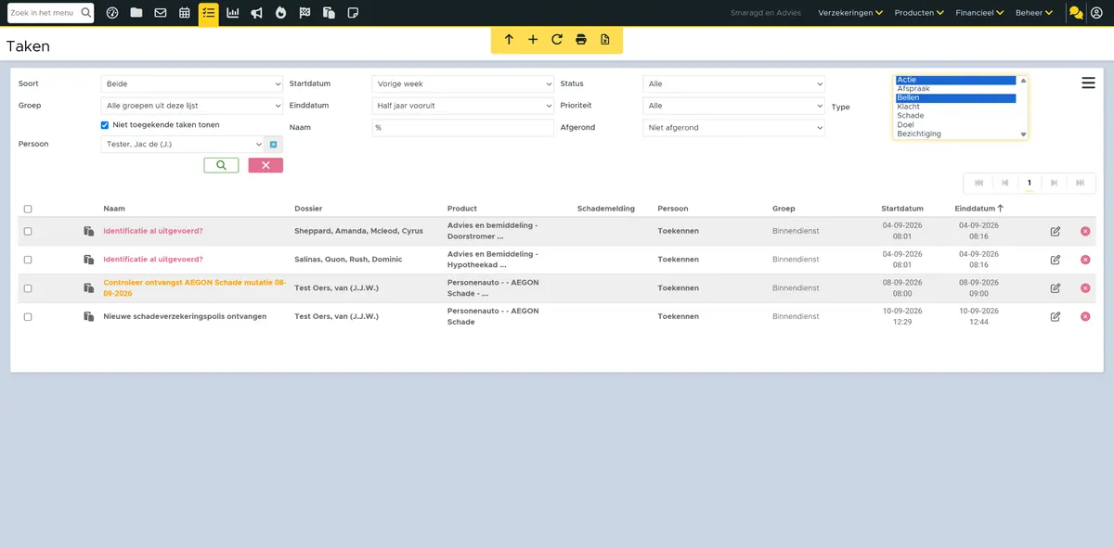Tick checkbox for 'Controleer ontvangst AEGON Schade' row
1114x548 pixels.
(28, 288)
